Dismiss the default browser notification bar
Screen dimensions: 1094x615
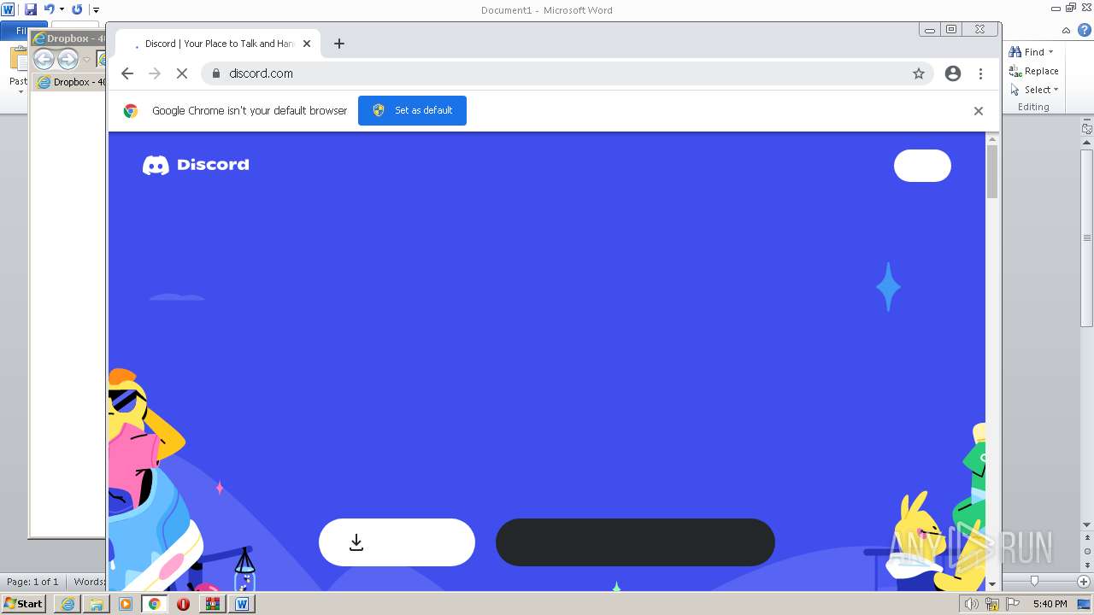[x=979, y=111]
